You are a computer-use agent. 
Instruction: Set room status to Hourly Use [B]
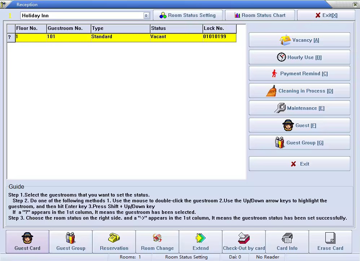tap(299, 57)
